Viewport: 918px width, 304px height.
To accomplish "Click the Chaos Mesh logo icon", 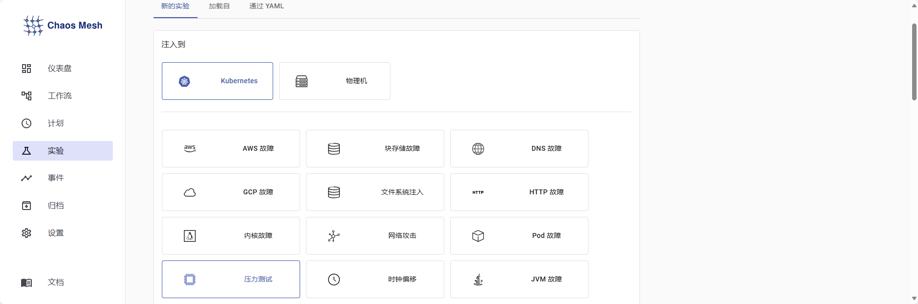I will point(33,25).
